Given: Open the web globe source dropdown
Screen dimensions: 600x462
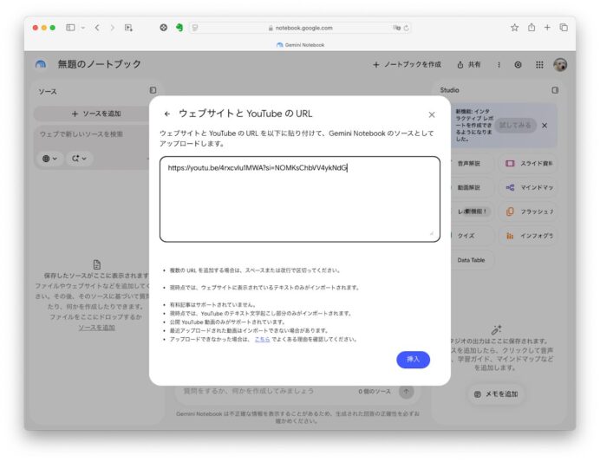Looking at the screenshot, I should click(49, 159).
